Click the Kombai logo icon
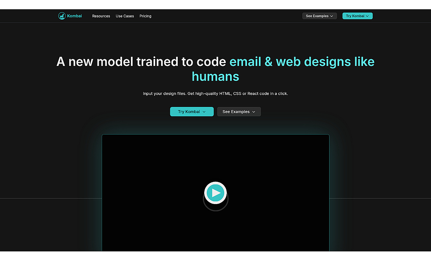Viewport: 431px width, 261px height. [x=62, y=16]
